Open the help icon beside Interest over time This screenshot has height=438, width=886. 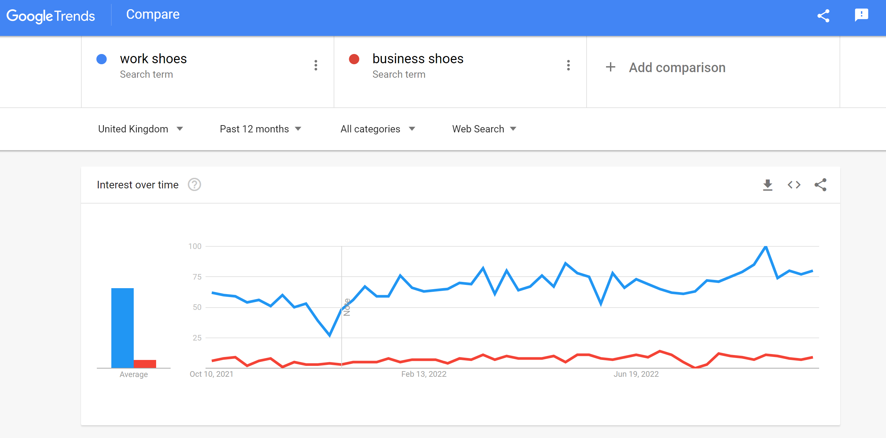click(x=194, y=185)
